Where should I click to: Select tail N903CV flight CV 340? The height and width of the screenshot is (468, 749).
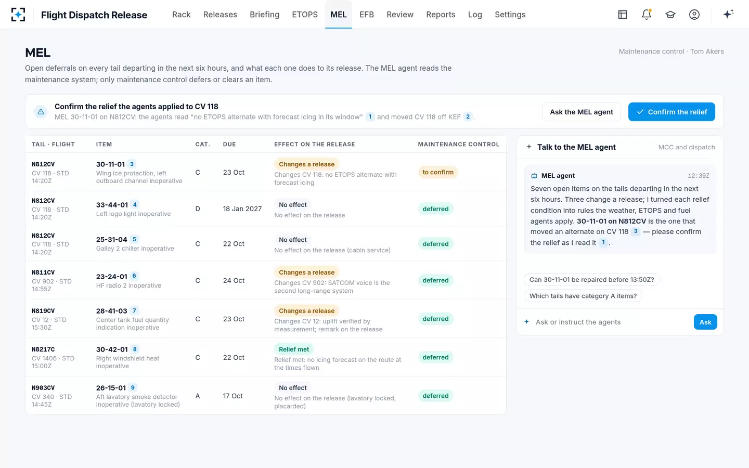(x=51, y=397)
